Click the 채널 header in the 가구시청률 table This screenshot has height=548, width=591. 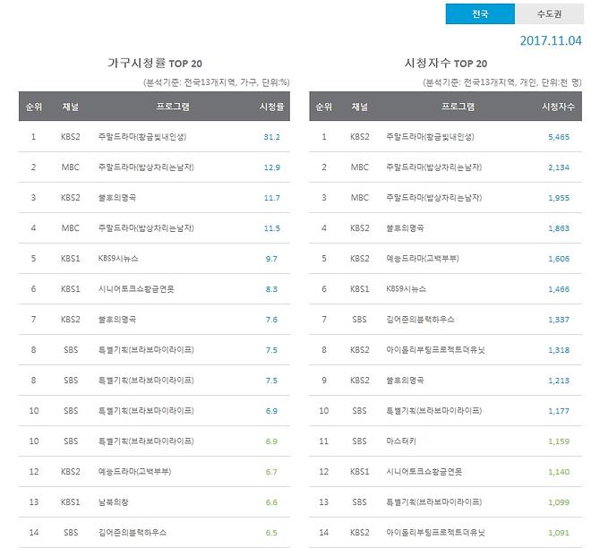(71, 107)
